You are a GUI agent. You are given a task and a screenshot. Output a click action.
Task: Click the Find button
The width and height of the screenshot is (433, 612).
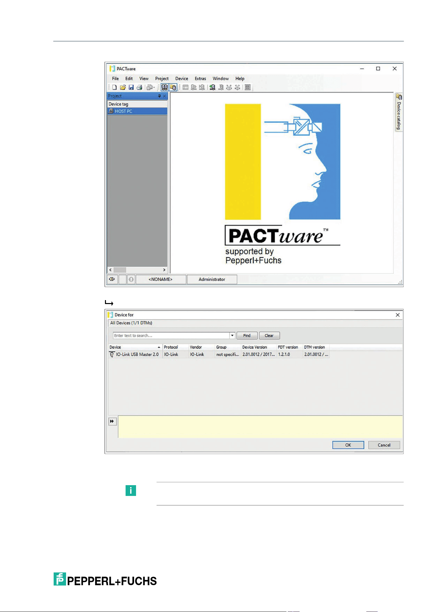(x=247, y=335)
